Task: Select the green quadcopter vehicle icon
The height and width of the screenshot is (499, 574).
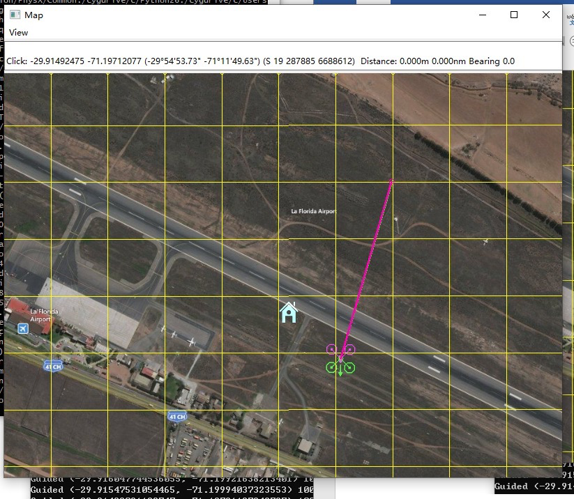Action: (x=340, y=368)
